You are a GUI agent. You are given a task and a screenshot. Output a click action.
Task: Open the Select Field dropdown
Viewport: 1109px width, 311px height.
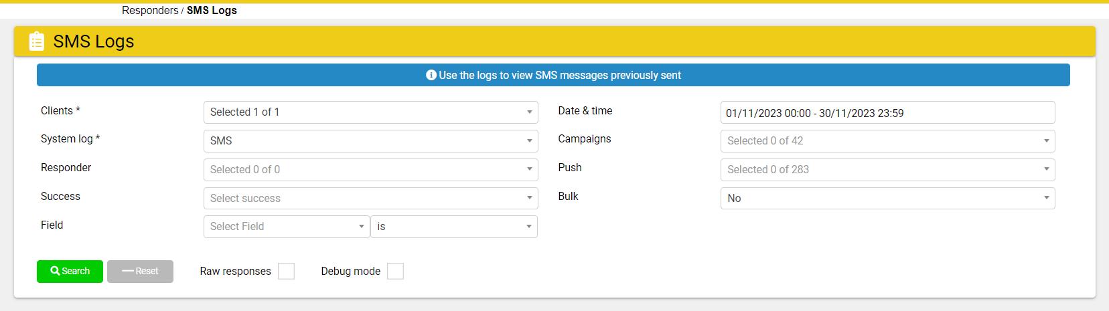287,227
